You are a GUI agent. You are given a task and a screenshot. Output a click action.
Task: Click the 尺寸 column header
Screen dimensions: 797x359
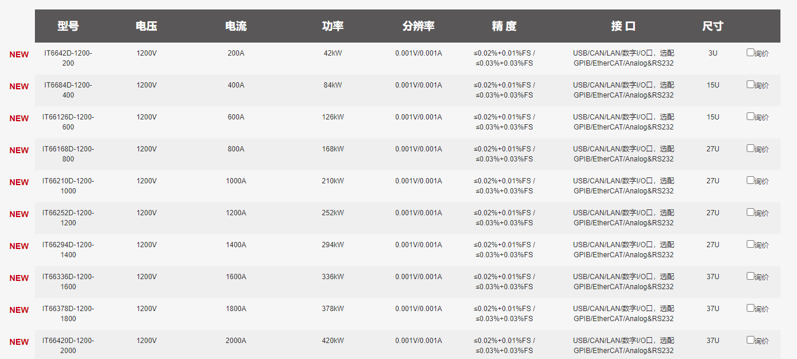712,26
